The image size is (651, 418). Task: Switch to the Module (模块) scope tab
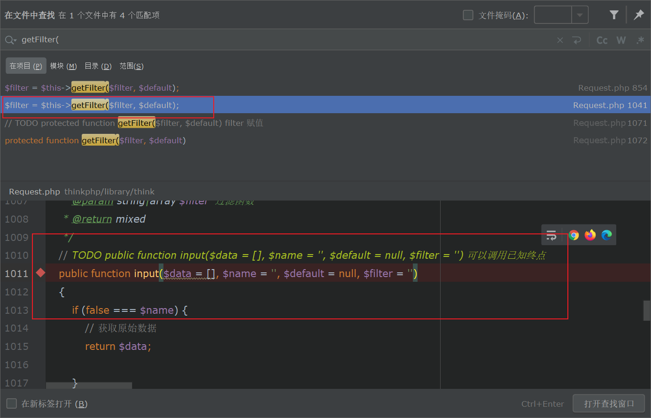pyautogui.click(x=63, y=66)
